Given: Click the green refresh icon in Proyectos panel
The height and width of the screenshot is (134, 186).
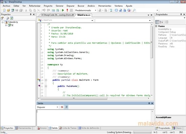Looking at the screenshot, I should tap(11, 18).
